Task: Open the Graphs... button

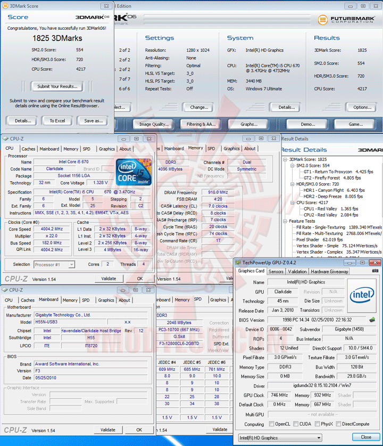Action: pos(249,124)
